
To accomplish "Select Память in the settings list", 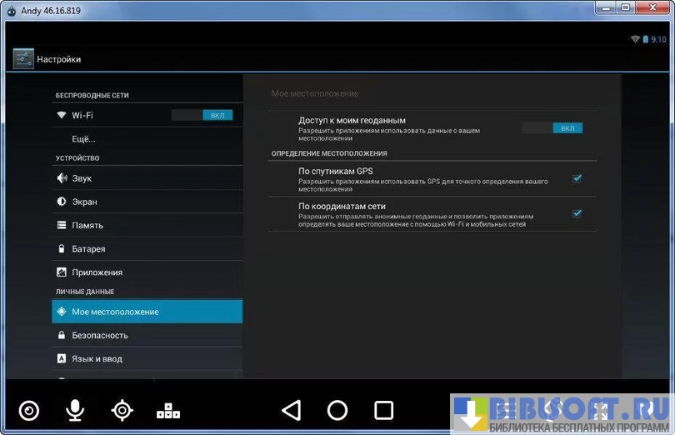I will [87, 225].
